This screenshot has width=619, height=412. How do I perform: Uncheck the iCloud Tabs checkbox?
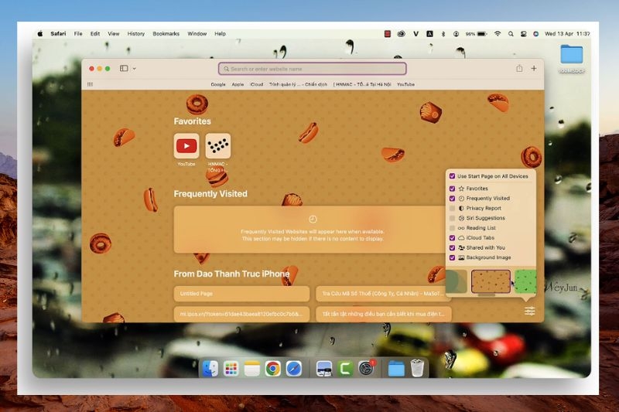[x=453, y=238]
